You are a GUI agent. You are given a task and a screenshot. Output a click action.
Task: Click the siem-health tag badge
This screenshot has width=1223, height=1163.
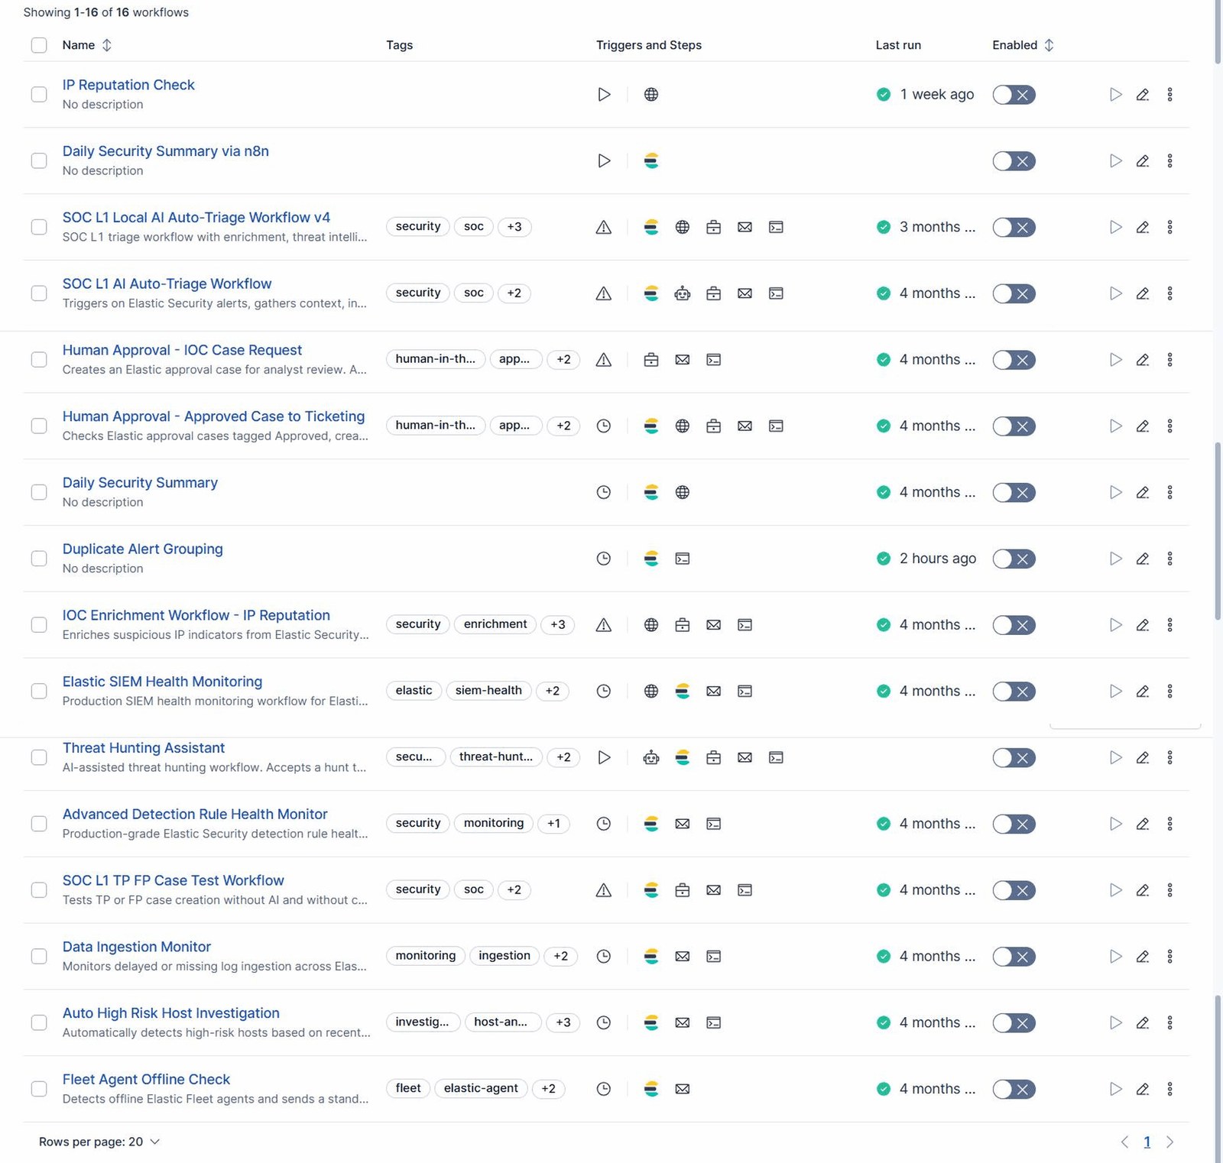(488, 691)
